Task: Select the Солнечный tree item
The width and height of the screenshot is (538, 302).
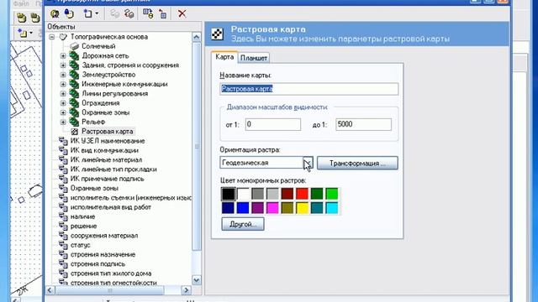Action: pyautogui.click(x=98, y=46)
